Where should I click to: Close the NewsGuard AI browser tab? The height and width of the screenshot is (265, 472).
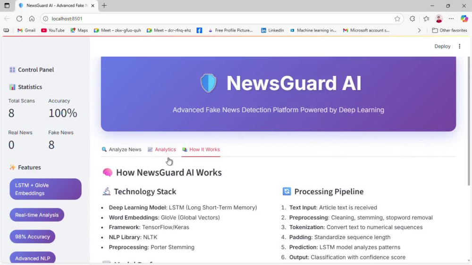coord(93,5)
